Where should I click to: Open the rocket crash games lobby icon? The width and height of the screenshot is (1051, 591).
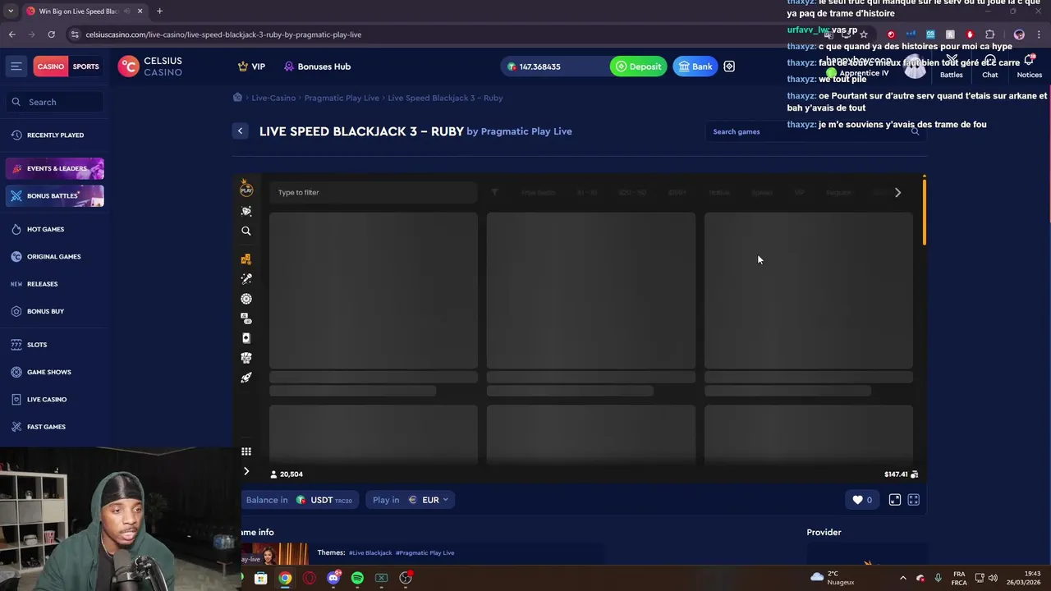[246, 378]
